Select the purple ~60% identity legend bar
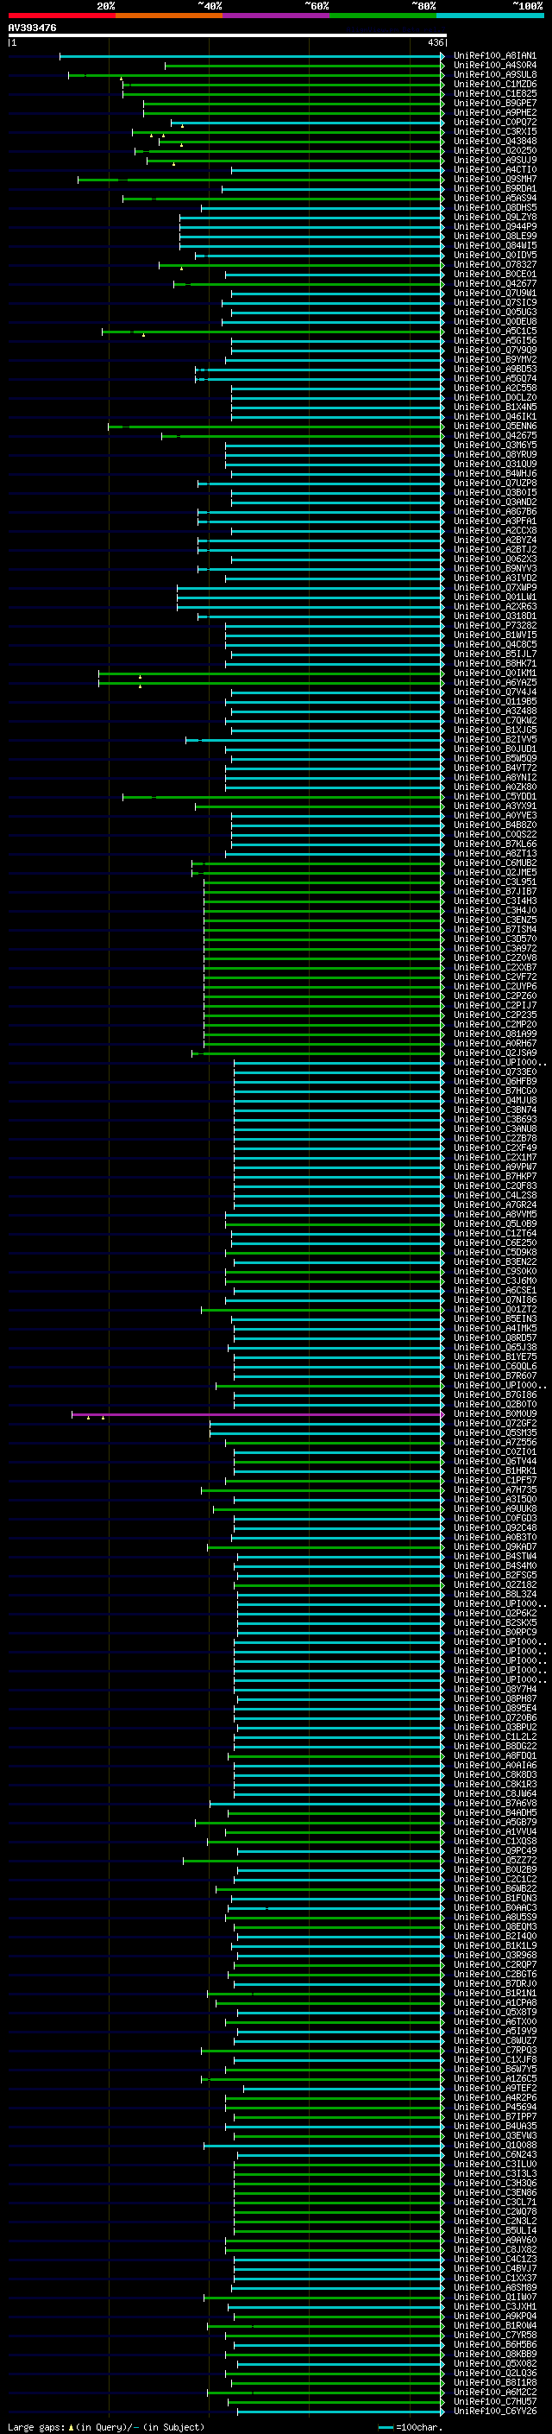 277,16
